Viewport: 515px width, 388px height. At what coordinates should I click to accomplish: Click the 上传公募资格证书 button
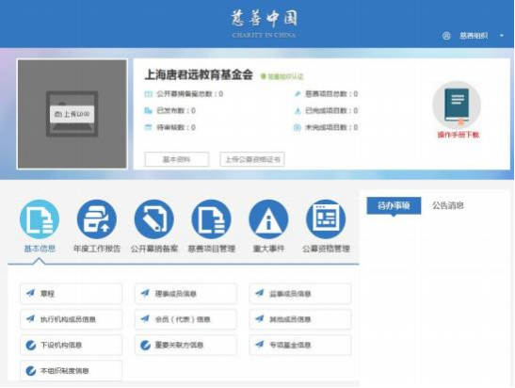[x=252, y=159]
